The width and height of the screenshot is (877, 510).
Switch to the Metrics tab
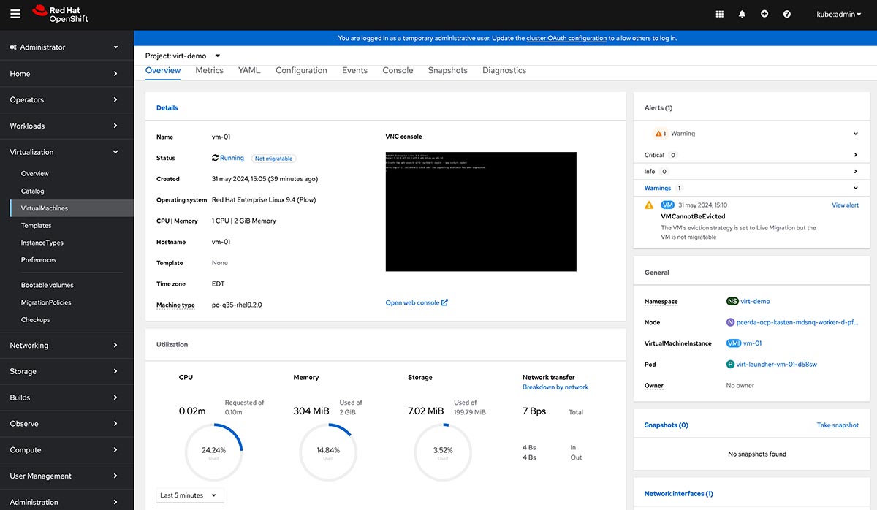(x=209, y=70)
